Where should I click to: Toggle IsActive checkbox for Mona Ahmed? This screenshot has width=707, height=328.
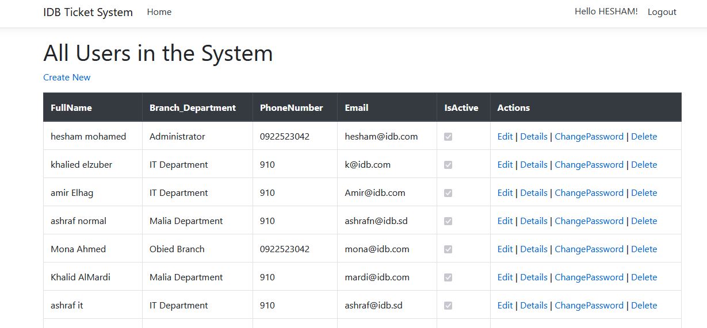448,249
